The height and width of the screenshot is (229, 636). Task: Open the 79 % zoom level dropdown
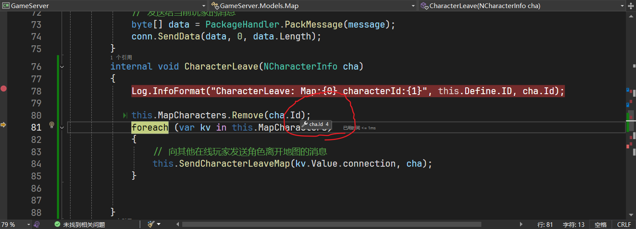pos(29,224)
